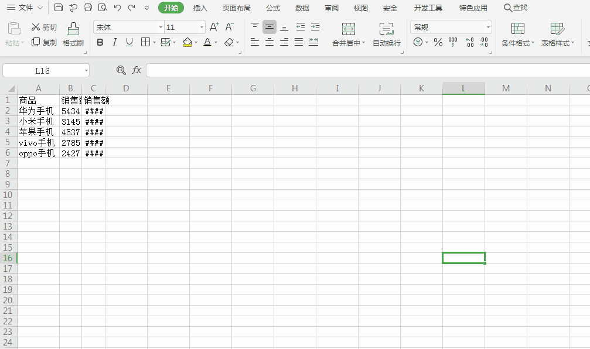Click the decrease decimal places icon
Viewport: 590px width, 349px height.
(484, 42)
